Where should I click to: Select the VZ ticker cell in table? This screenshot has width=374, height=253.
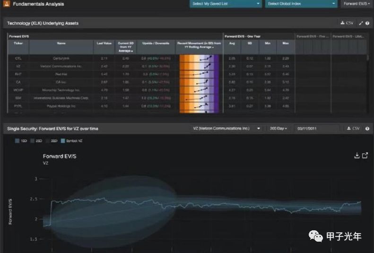point(18,66)
